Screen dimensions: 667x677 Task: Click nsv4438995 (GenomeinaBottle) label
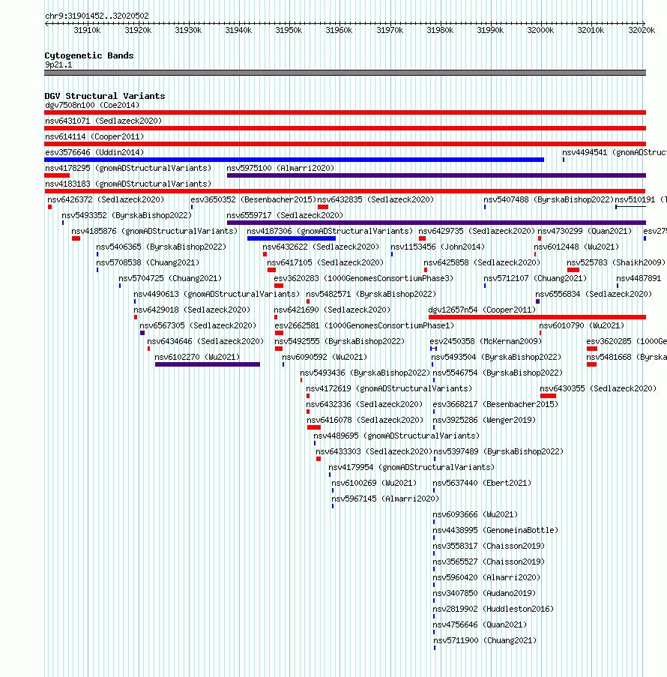pyautogui.click(x=495, y=531)
